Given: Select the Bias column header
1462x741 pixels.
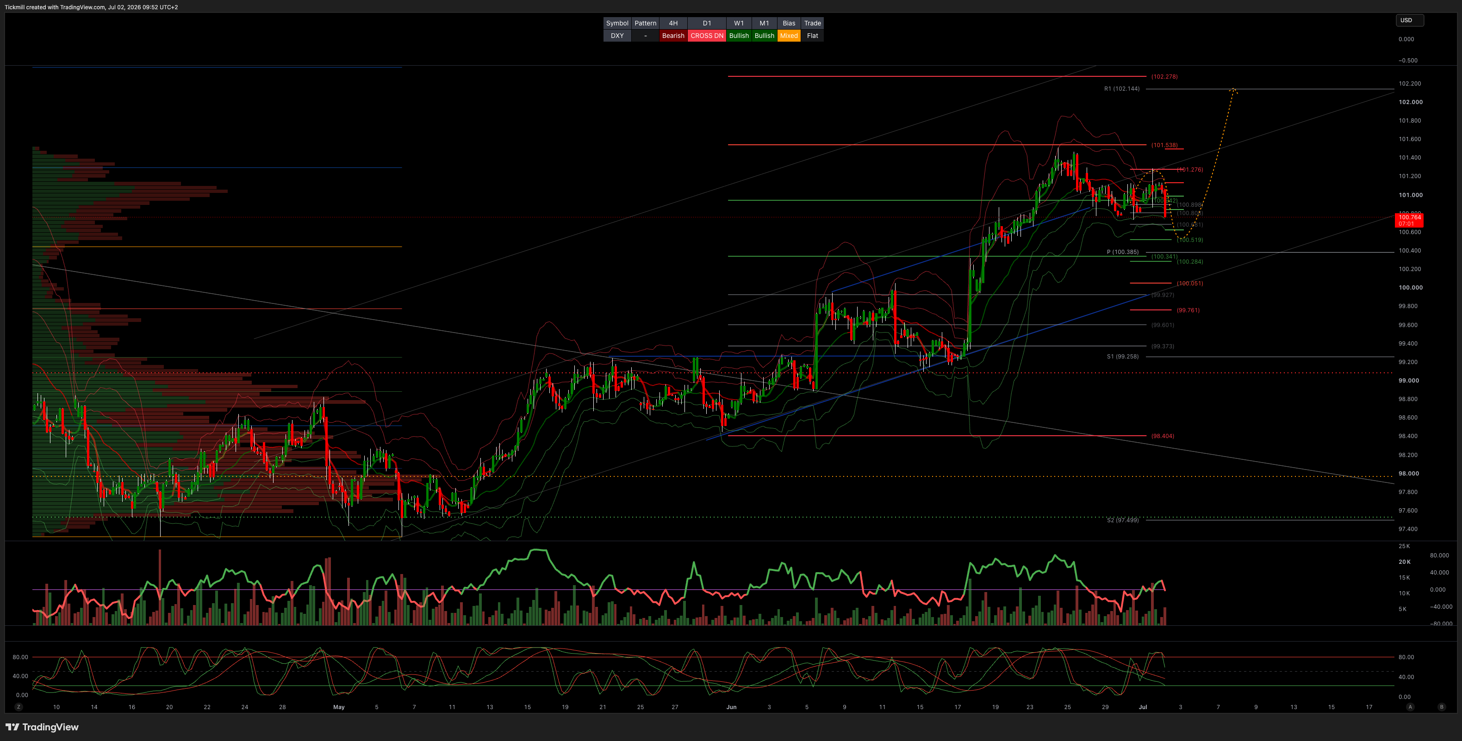Looking at the screenshot, I should coord(789,23).
